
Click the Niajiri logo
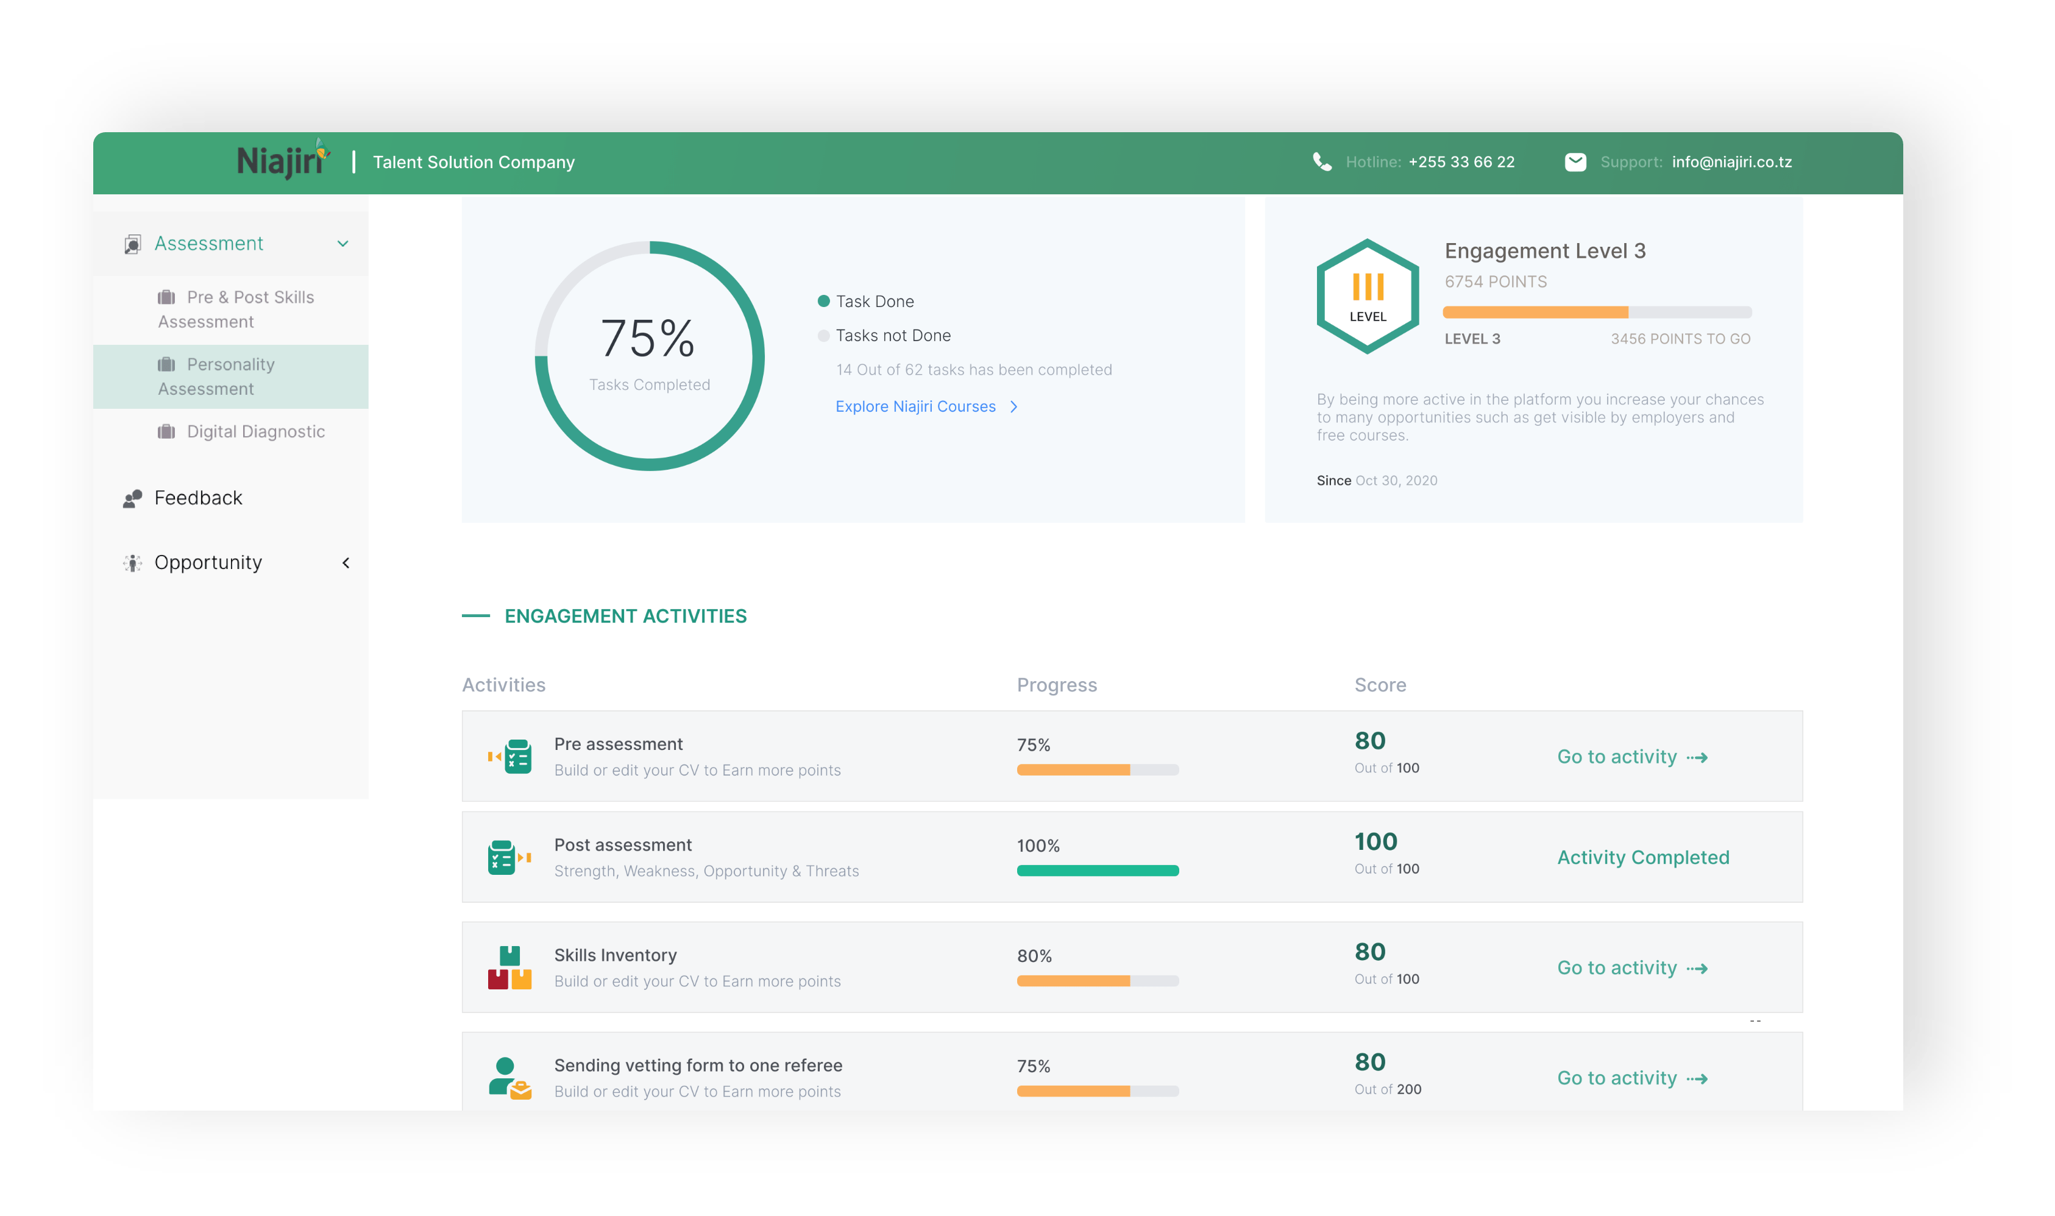pyautogui.click(x=282, y=161)
